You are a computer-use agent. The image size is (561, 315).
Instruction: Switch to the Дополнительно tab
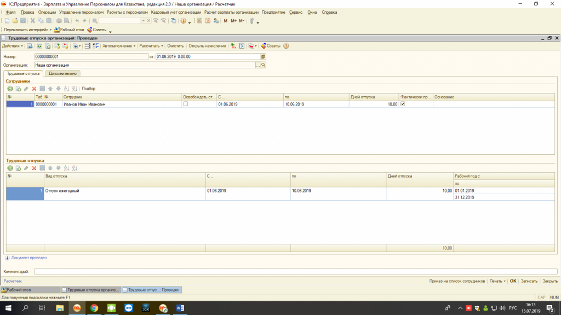pos(62,73)
